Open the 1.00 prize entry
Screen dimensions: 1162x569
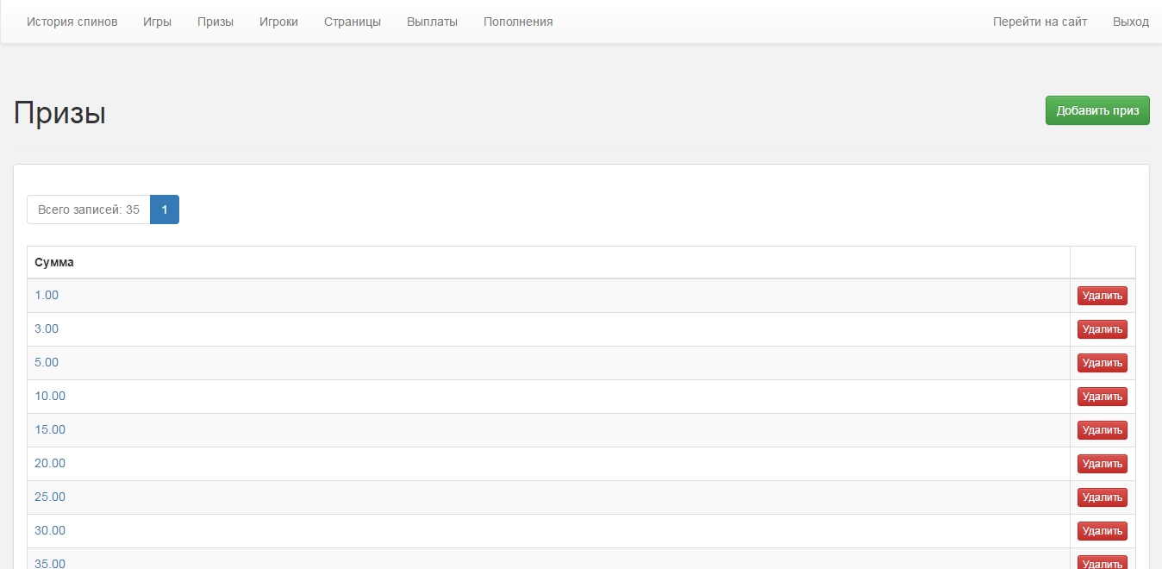click(47, 295)
